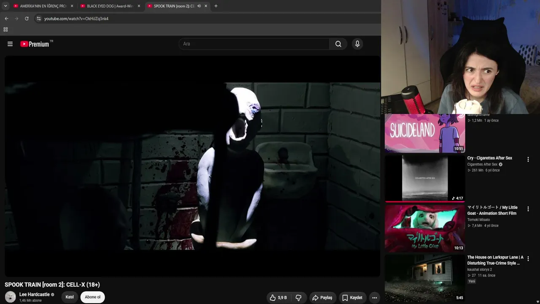Go back to the previous page
This screenshot has height=304, width=540.
click(x=6, y=19)
